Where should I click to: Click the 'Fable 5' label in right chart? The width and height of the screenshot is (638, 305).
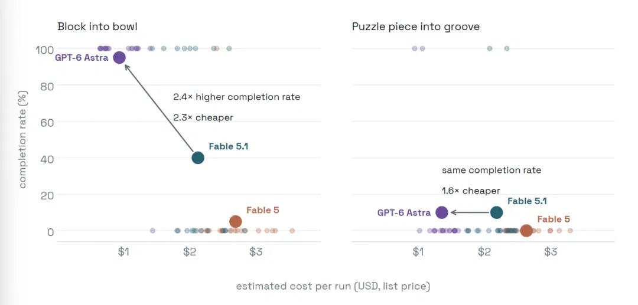[x=554, y=219]
